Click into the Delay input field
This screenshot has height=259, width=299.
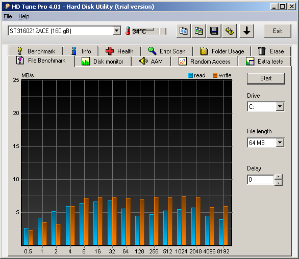261,180
